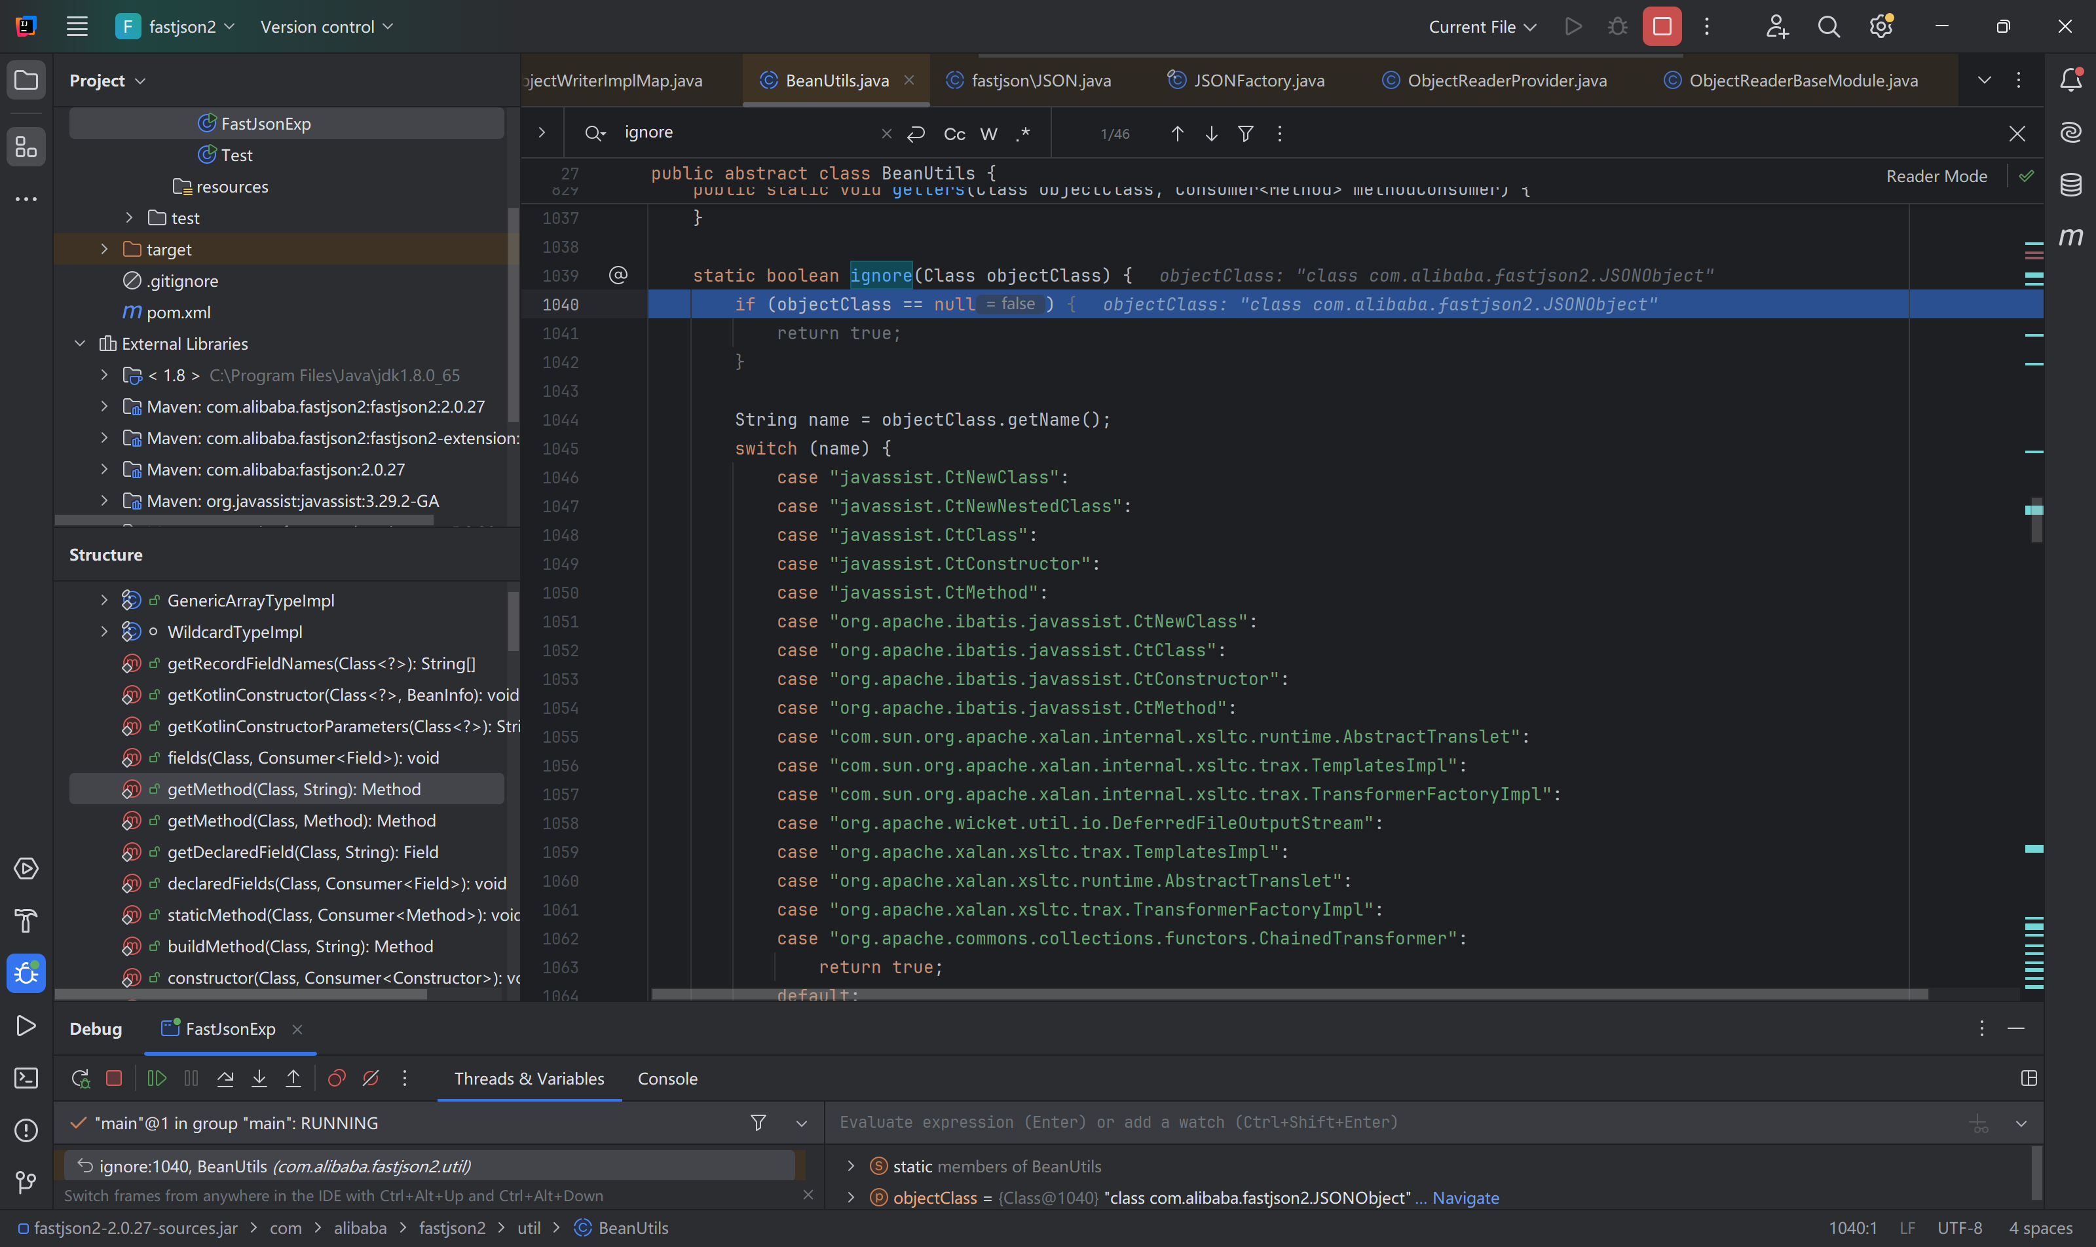Open the Debug tool window icon
This screenshot has width=2096, height=1247.
pos(26,973)
